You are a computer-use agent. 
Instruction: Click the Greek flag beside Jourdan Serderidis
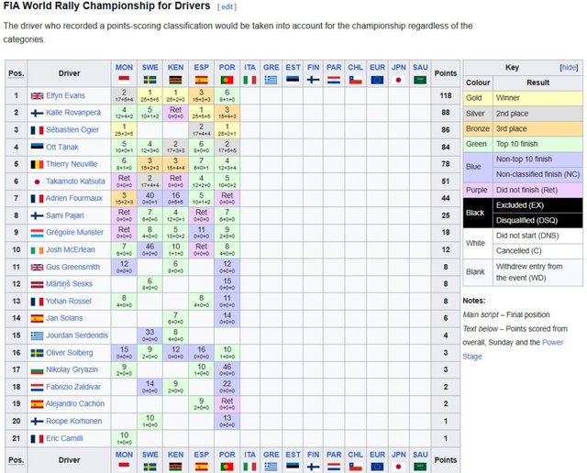pos(37,335)
